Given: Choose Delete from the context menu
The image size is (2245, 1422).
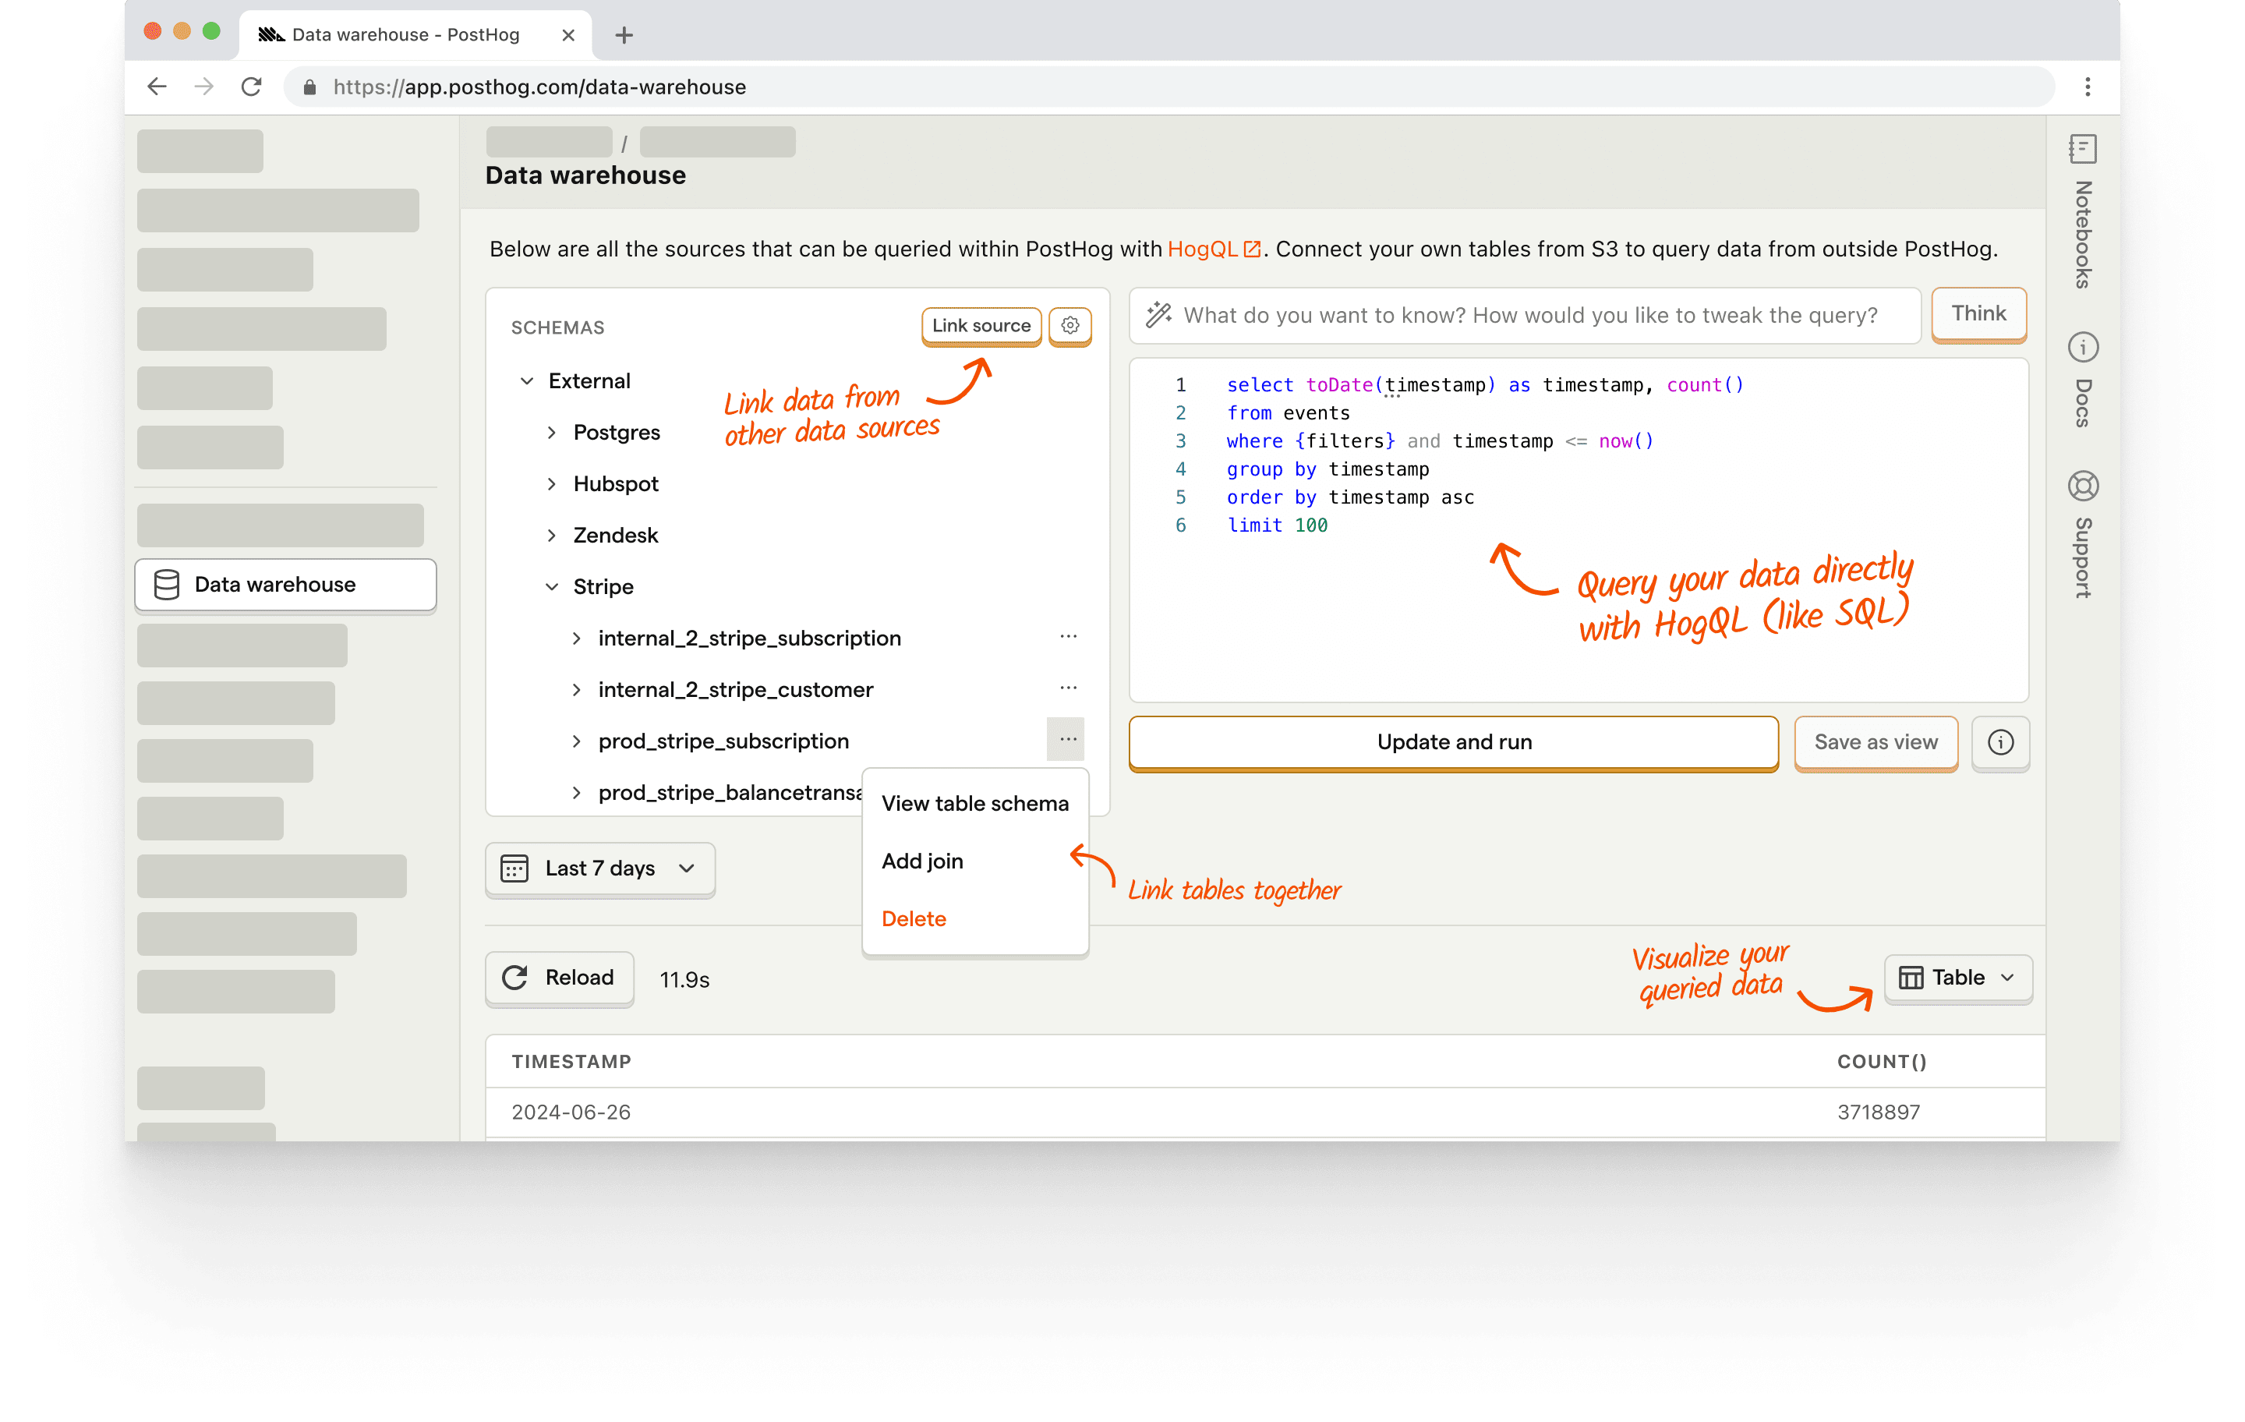Looking at the screenshot, I should 975,919.
